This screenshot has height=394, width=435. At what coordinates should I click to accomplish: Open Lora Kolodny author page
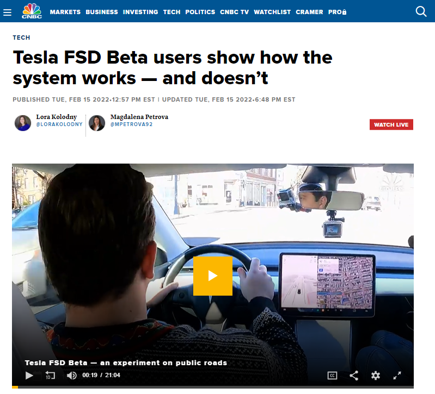pyautogui.click(x=56, y=117)
